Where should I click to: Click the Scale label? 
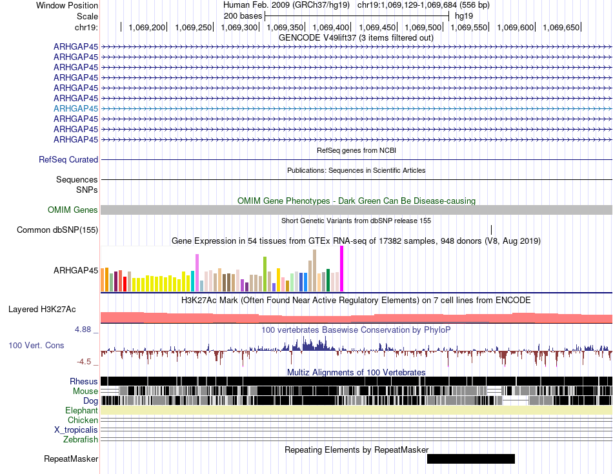pos(88,16)
